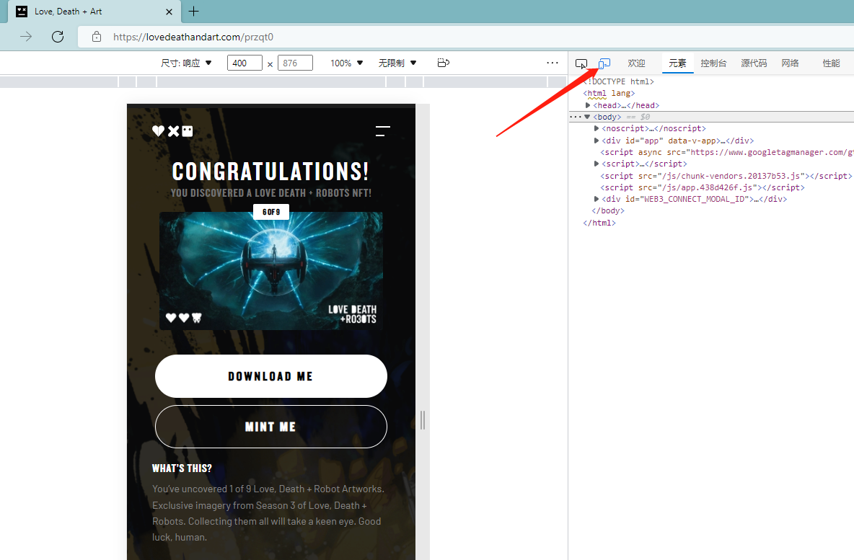Expand the div id="app" node

coord(597,141)
